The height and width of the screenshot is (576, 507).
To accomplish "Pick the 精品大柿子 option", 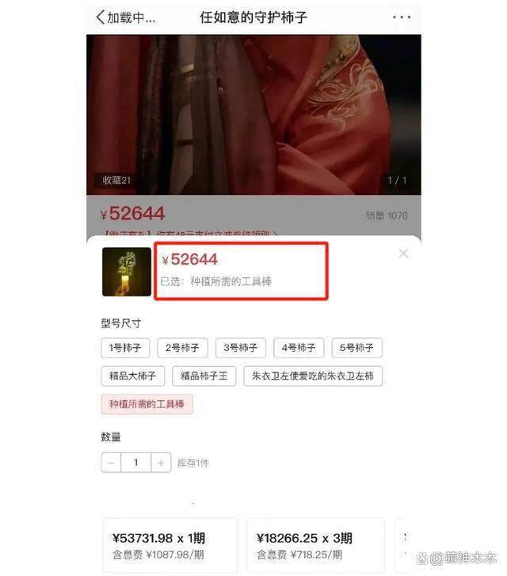I will pos(132,376).
